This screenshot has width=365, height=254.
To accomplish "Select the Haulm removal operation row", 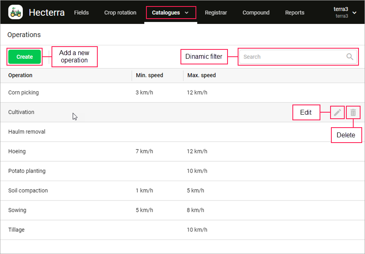I will click(27, 132).
